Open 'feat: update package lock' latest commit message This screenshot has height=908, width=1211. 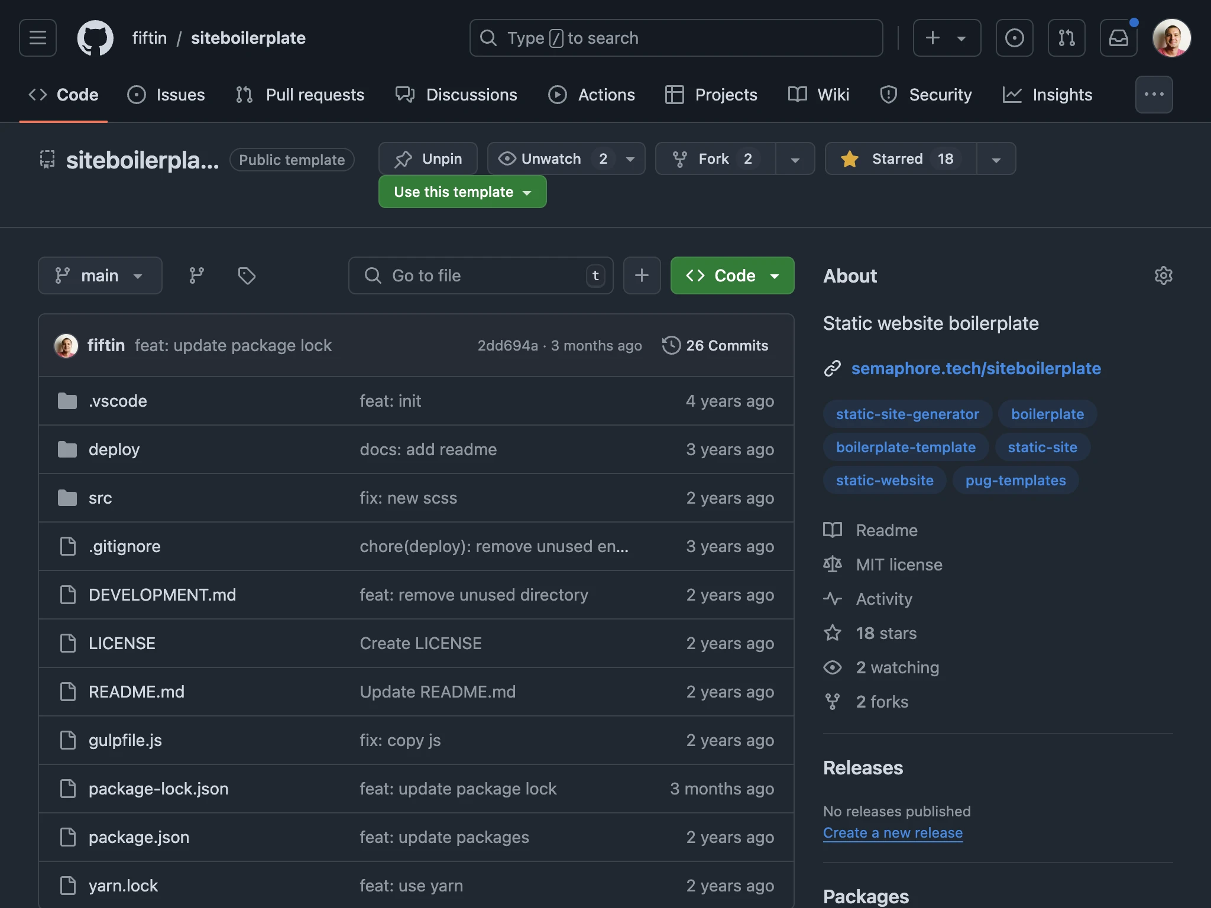click(233, 346)
